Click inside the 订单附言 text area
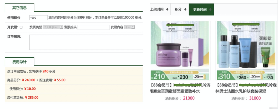The image size is (278, 109). pyautogui.click(x=86, y=42)
